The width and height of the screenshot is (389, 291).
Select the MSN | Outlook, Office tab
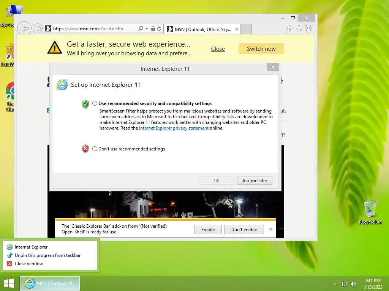pyautogui.click(x=203, y=29)
